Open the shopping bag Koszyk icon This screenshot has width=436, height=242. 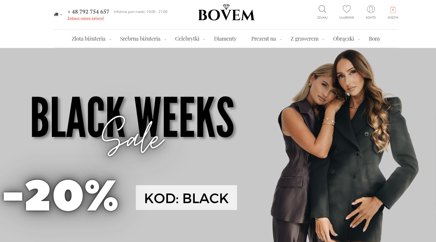click(x=393, y=9)
